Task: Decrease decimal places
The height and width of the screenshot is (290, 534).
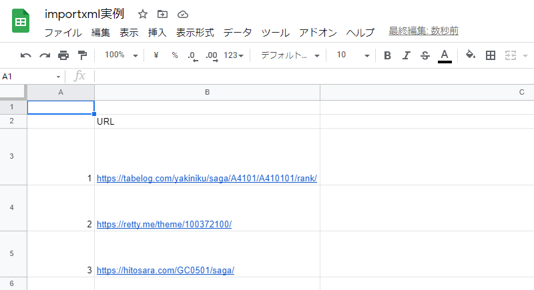Action: pyautogui.click(x=193, y=56)
